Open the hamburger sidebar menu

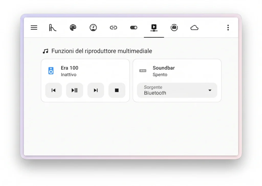34,27
